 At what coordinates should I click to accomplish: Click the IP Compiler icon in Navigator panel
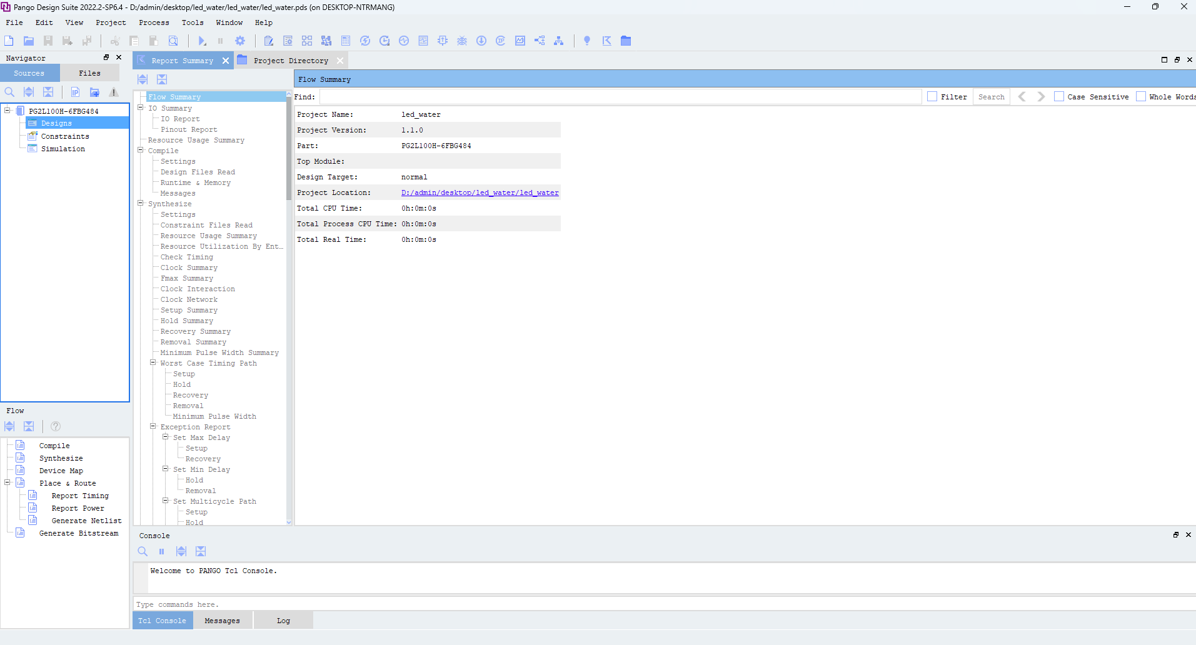[75, 92]
